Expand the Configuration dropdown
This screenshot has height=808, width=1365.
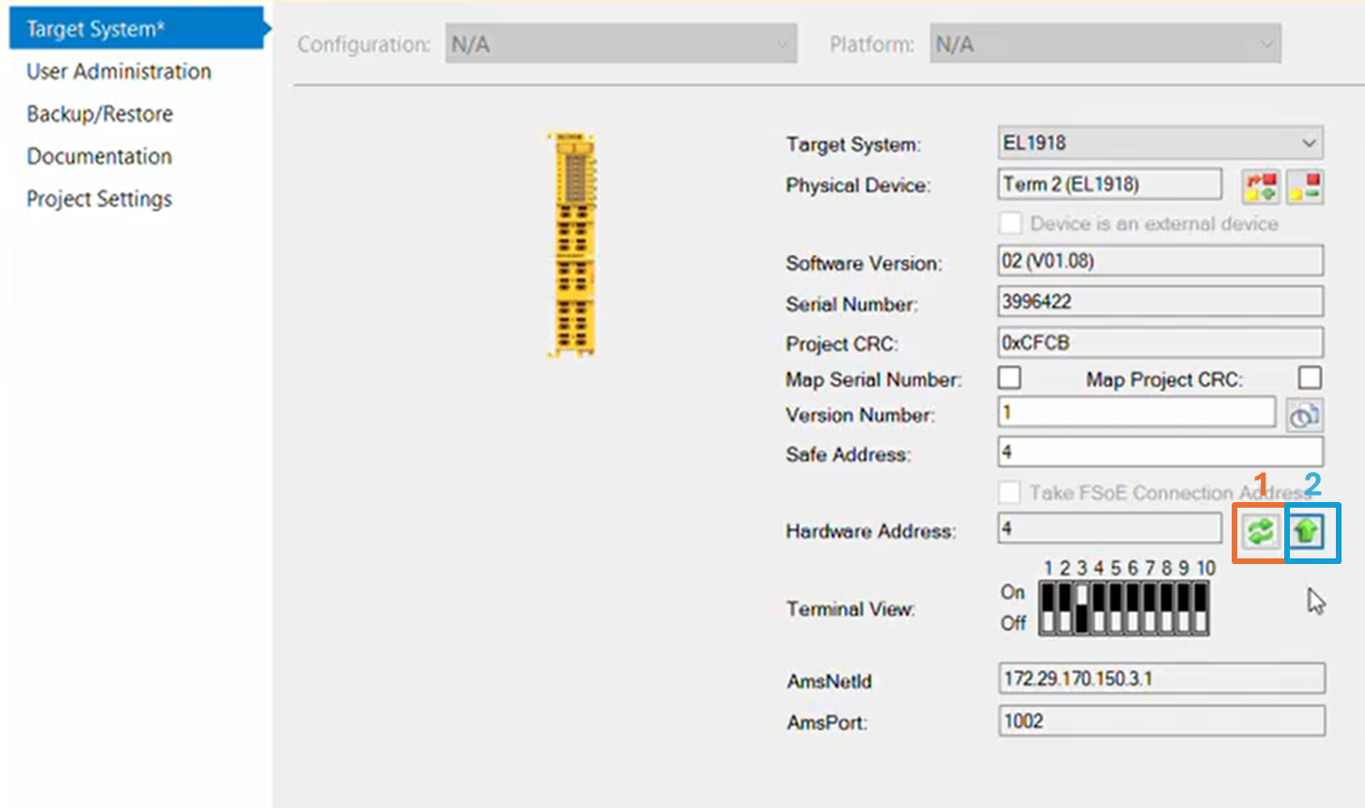[621, 44]
